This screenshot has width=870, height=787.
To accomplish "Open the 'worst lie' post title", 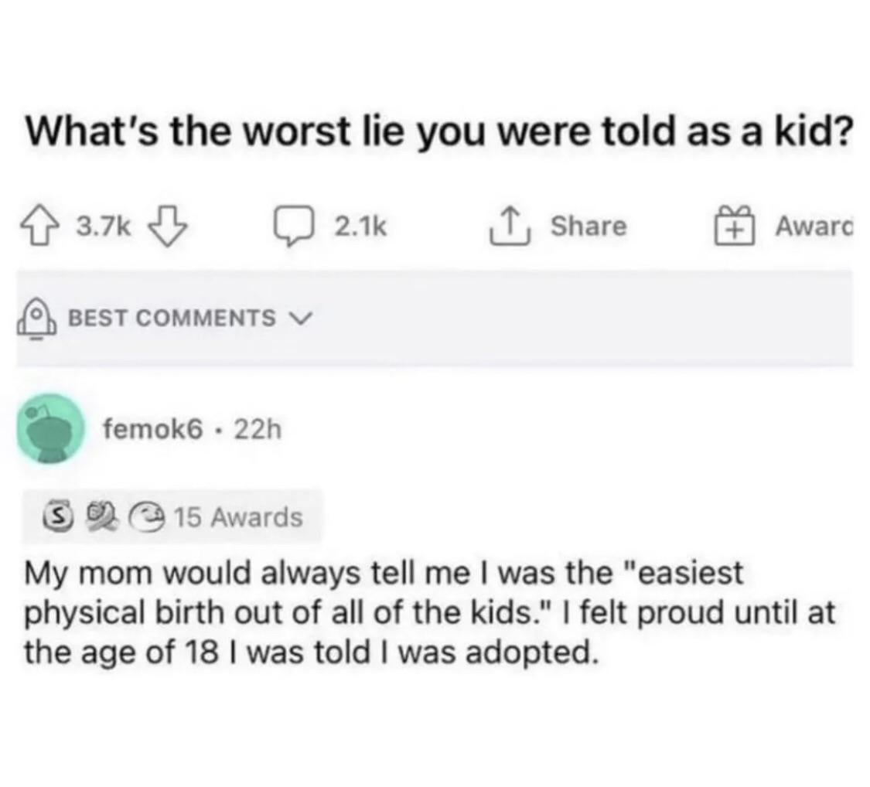I will (x=438, y=133).
